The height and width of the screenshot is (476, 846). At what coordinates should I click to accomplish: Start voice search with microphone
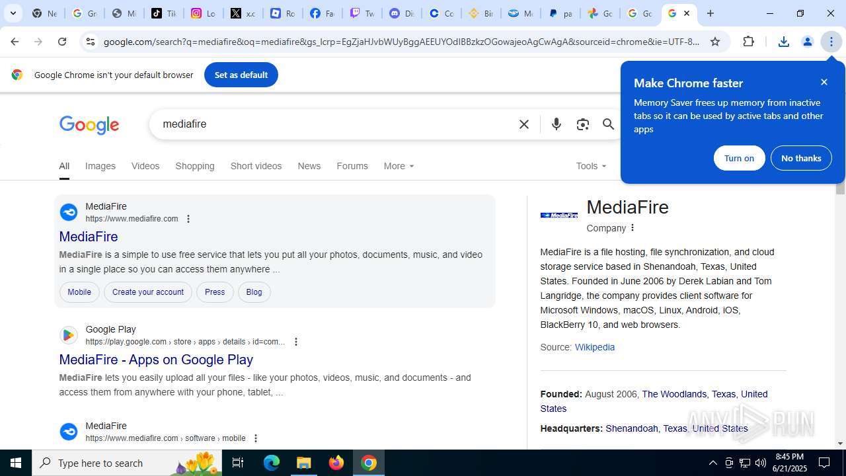point(557,124)
